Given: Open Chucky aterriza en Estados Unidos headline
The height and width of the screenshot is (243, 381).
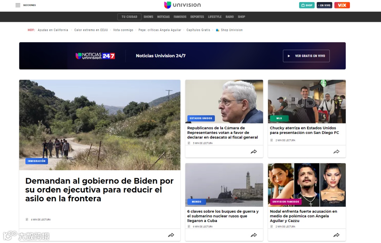Looking at the screenshot, I should tap(304, 130).
